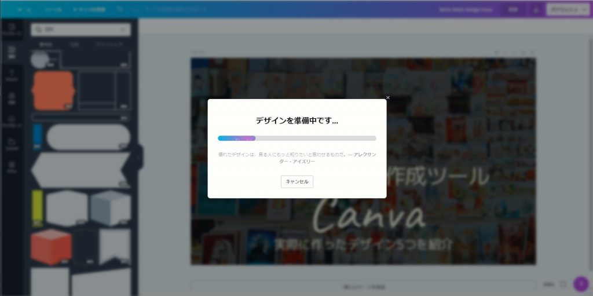Close the preparing-design popup with X
The width and height of the screenshot is (593, 296).
387,98
